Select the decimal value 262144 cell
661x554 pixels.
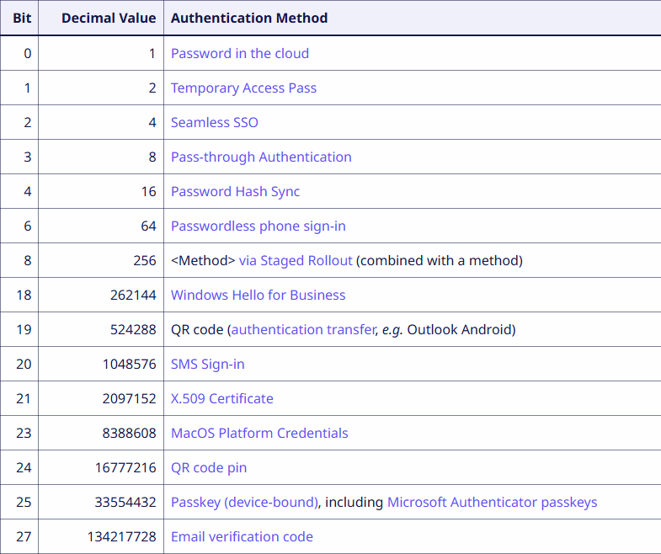[101, 296]
